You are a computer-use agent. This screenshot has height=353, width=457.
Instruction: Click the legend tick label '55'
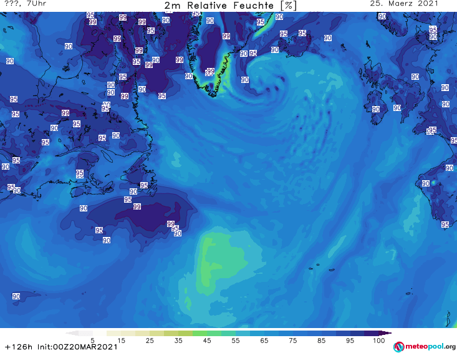tap(235, 340)
